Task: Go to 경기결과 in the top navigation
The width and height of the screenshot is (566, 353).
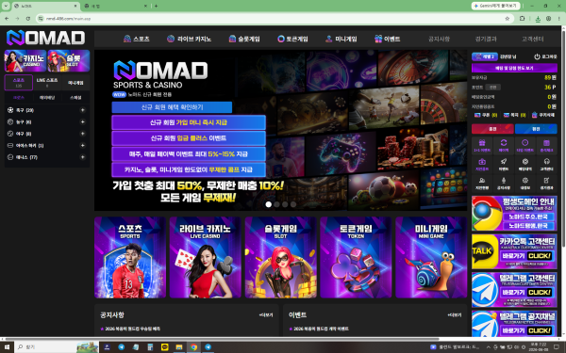Action: coord(486,39)
